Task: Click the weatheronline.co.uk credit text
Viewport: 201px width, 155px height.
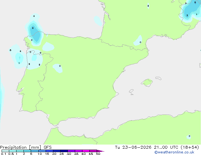Action: pyautogui.click(x=174, y=152)
